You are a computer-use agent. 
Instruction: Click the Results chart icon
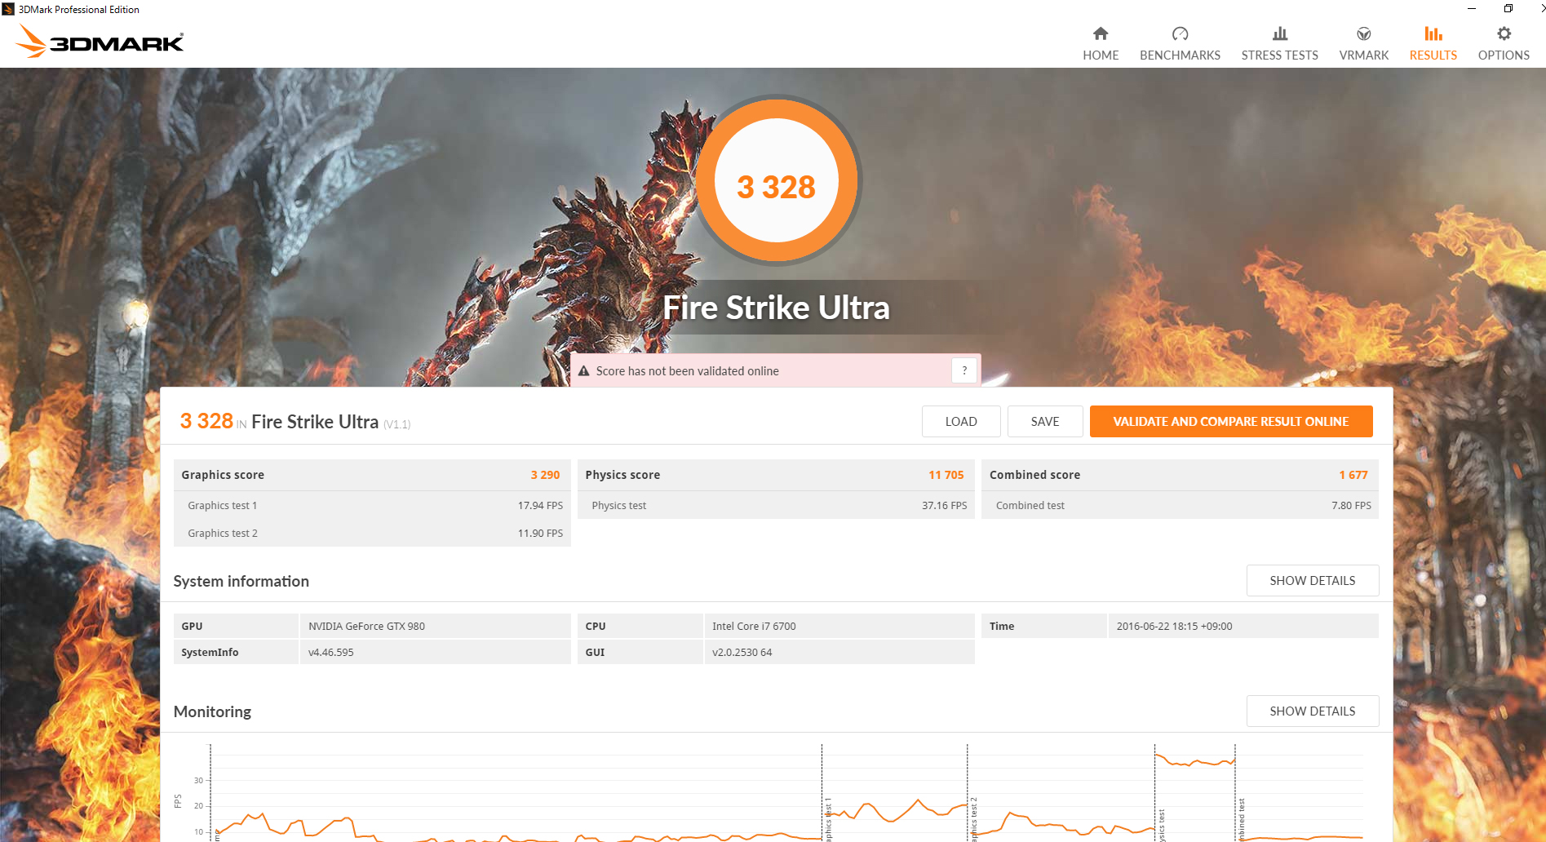1433,33
